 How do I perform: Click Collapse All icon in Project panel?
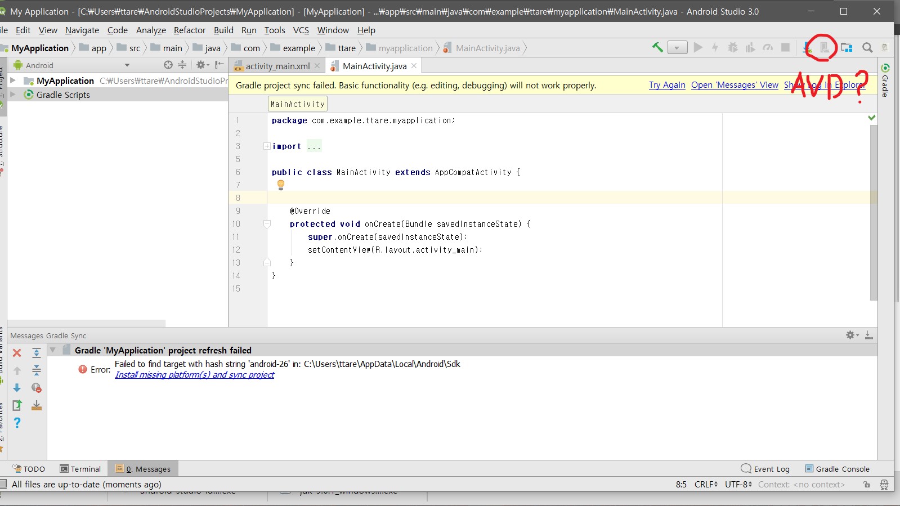182,65
